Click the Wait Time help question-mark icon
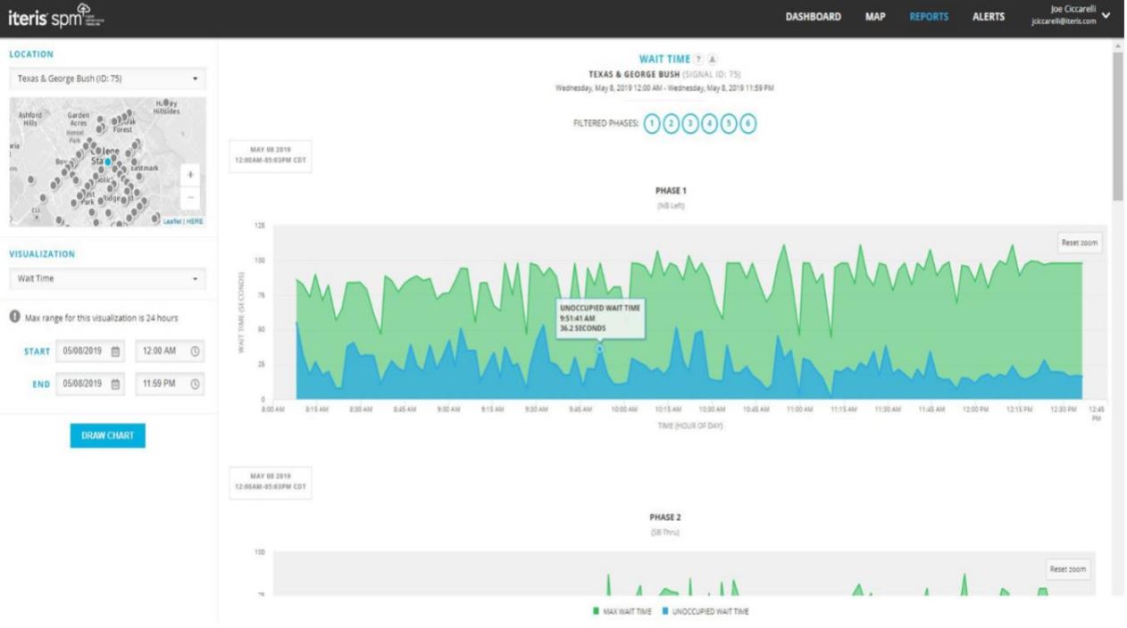This screenshot has height=628, width=1127. [x=699, y=59]
